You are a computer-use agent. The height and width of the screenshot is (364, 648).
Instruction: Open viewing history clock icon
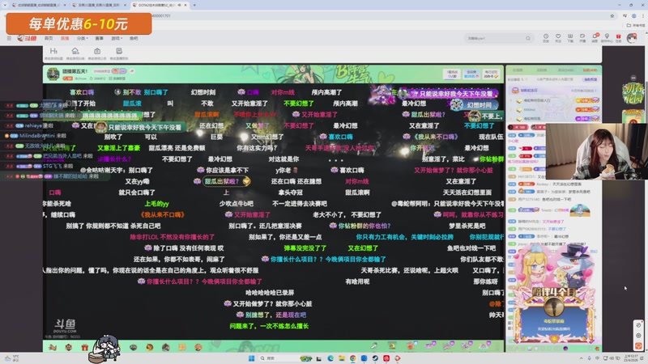pos(546,38)
